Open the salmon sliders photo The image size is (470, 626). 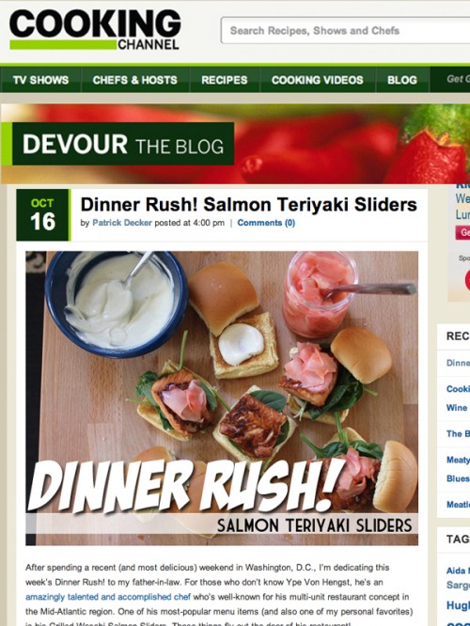coord(222,398)
